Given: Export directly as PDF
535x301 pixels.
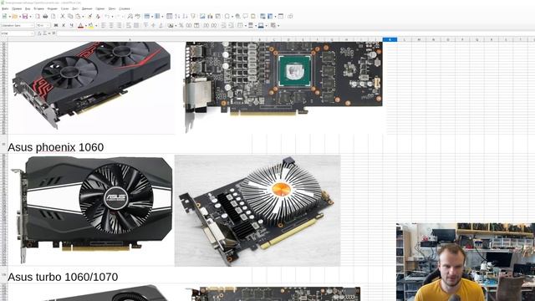Looking at the screenshot, I should (37, 17).
